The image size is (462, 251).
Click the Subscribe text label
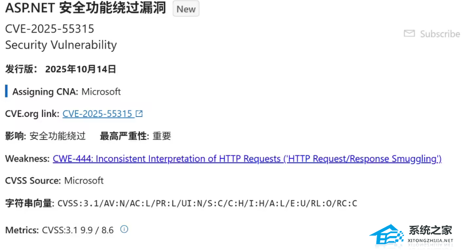(440, 34)
